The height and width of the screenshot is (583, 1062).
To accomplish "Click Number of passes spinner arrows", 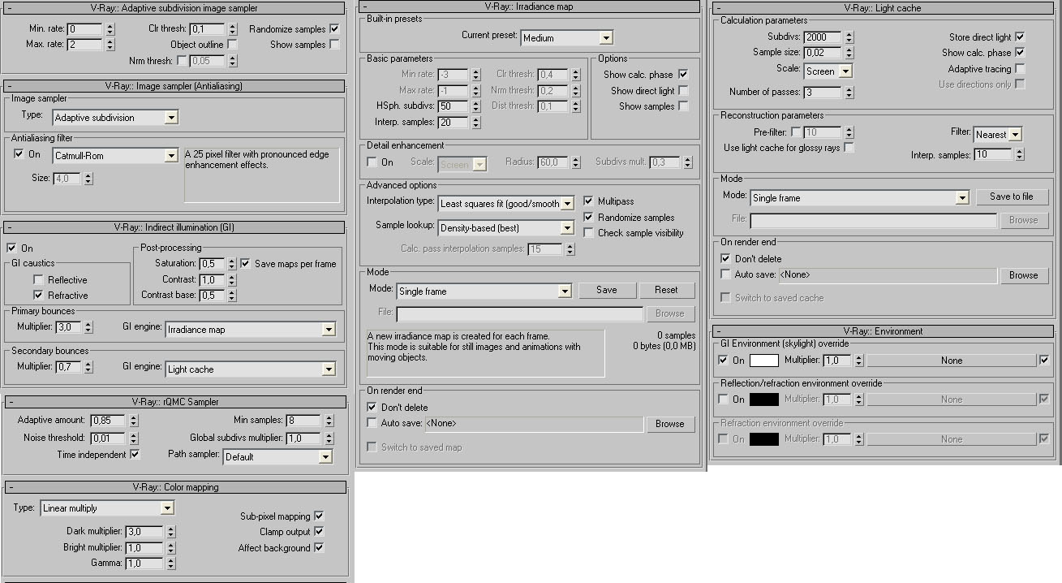I will (x=849, y=93).
